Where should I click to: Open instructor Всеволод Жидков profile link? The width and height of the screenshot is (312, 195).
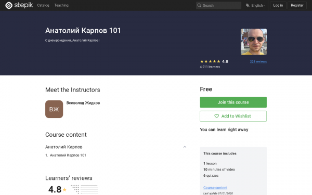click(x=83, y=103)
